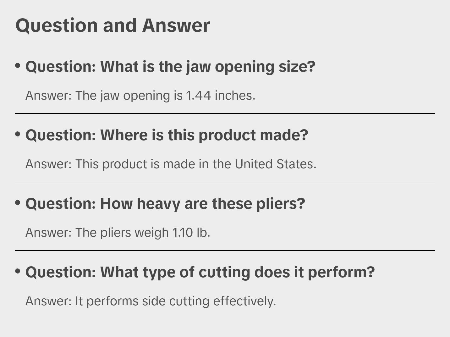Click the bullet before the pliers weight question

point(18,203)
